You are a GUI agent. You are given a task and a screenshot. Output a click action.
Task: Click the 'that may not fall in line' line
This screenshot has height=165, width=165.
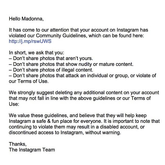tap(80, 98)
